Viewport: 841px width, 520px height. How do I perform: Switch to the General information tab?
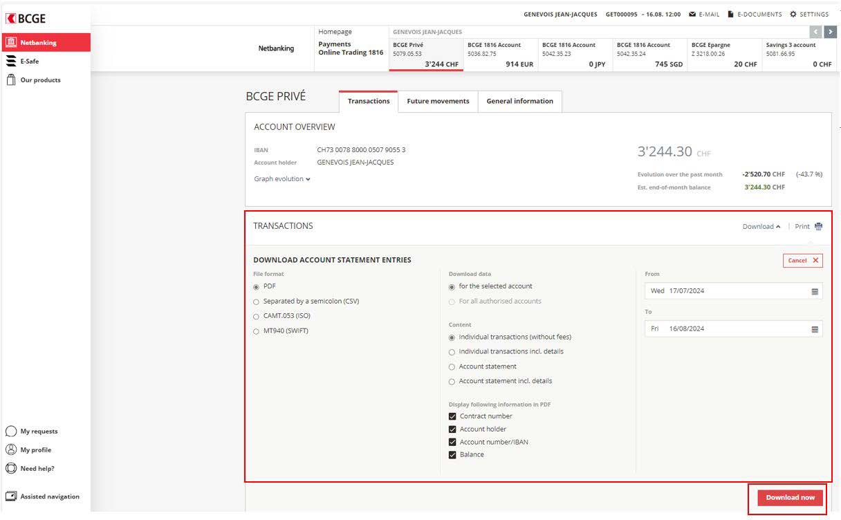coord(519,102)
